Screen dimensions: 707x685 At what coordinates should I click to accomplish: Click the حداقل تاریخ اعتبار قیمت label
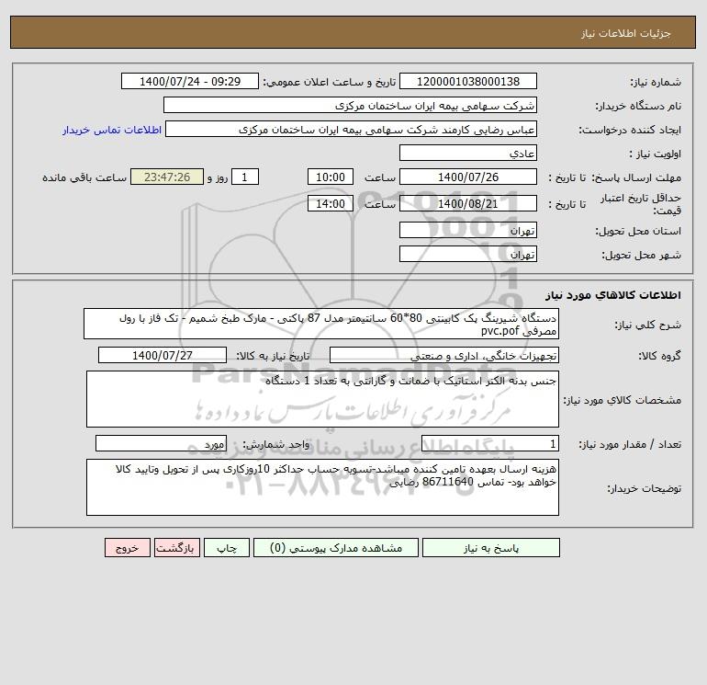pos(641,204)
